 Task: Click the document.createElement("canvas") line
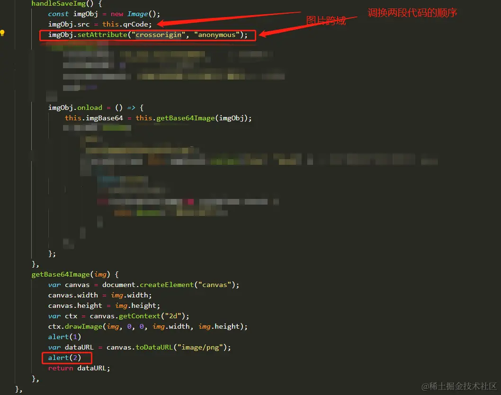coord(143,285)
